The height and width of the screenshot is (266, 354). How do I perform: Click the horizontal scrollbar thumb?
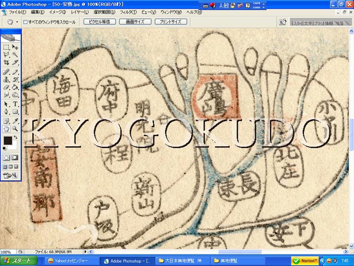240,251
